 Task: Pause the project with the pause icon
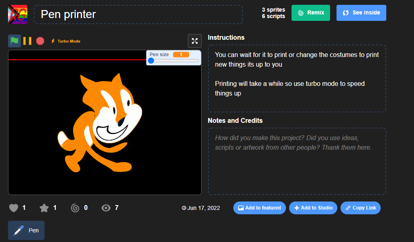click(27, 41)
